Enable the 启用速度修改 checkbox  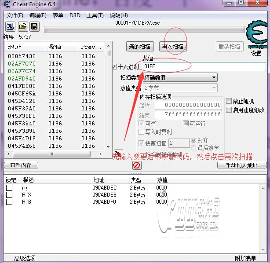tap(229, 110)
